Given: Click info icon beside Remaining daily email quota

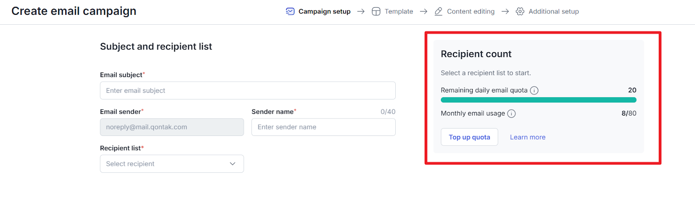Looking at the screenshot, I should (534, 90).
